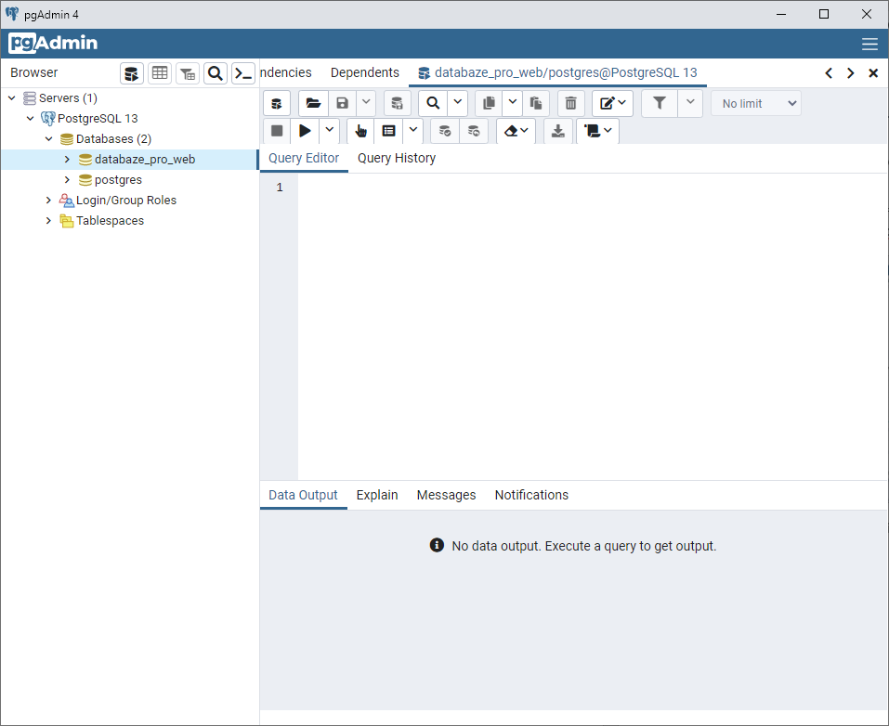889x726 pixels.
Task: Switch to the Query History tab
Action: (397, 158)
